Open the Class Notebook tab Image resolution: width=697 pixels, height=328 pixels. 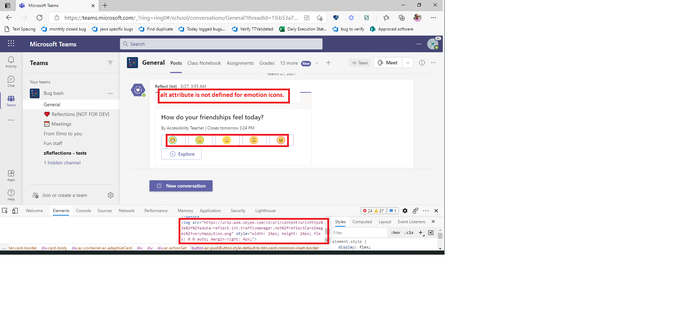pyautogui.click(x=204, y=63)
